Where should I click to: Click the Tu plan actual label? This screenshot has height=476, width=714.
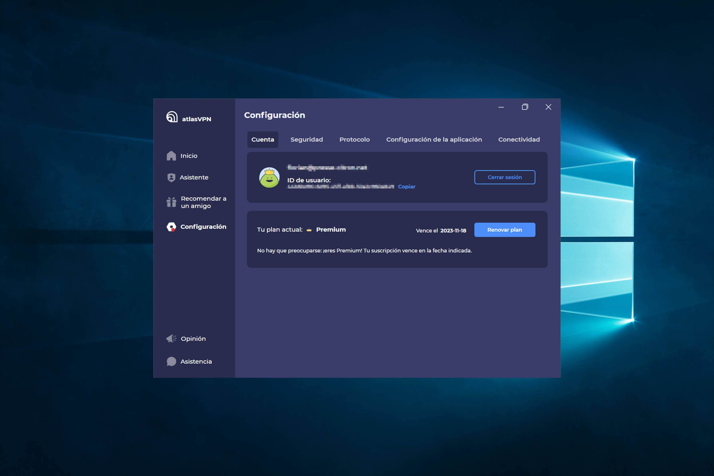click(280, 230)
